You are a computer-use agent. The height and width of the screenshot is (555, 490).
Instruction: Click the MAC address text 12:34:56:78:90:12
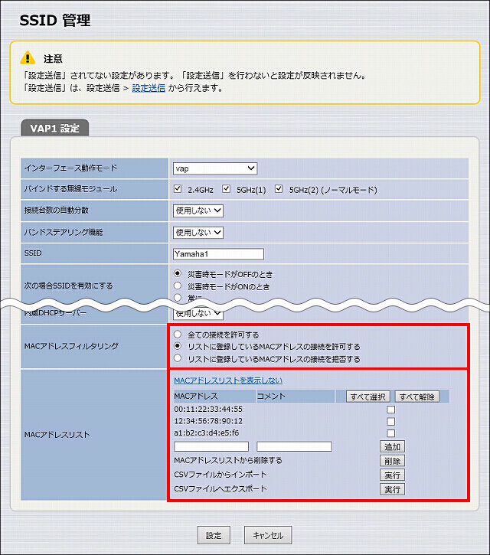[x=208, y=421]
